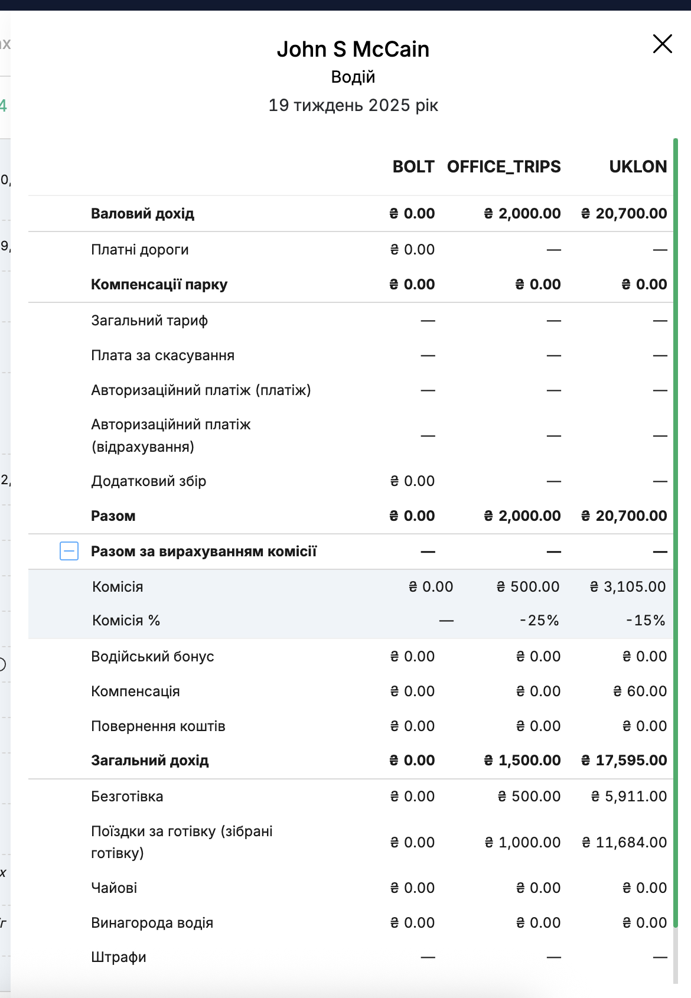Click the -15% commission percentage
691x998 pixels.
(x=646, y=620)
